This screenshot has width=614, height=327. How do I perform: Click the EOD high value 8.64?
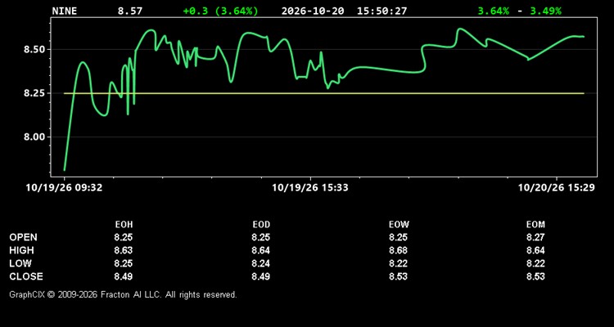[261, 250]
